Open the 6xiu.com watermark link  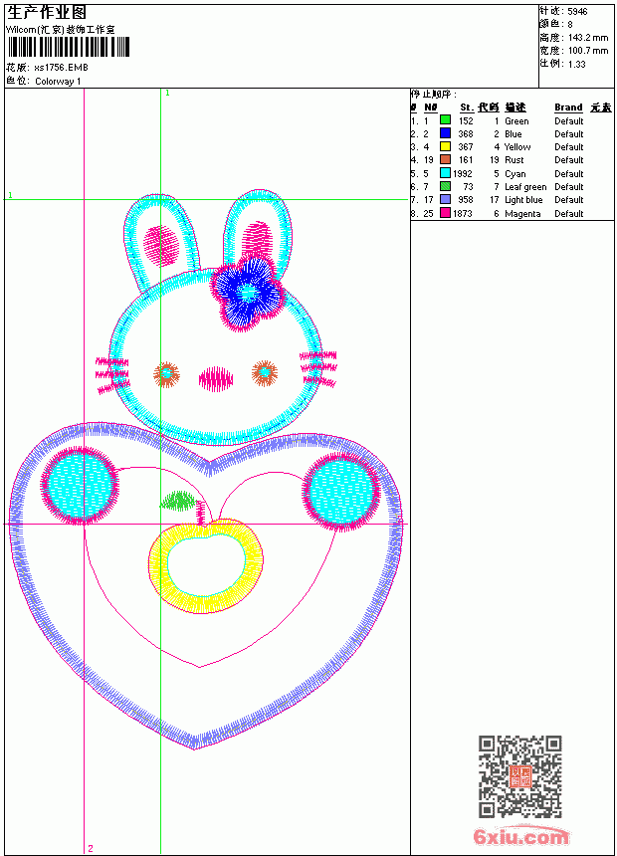tap(520, 836)
